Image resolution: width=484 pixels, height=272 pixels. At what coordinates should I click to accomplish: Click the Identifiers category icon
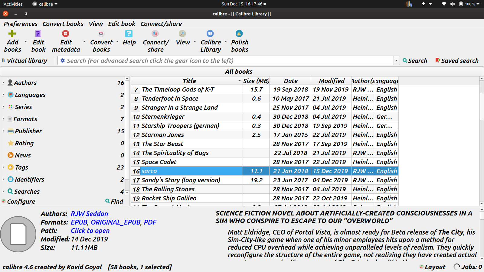[11, 179]
